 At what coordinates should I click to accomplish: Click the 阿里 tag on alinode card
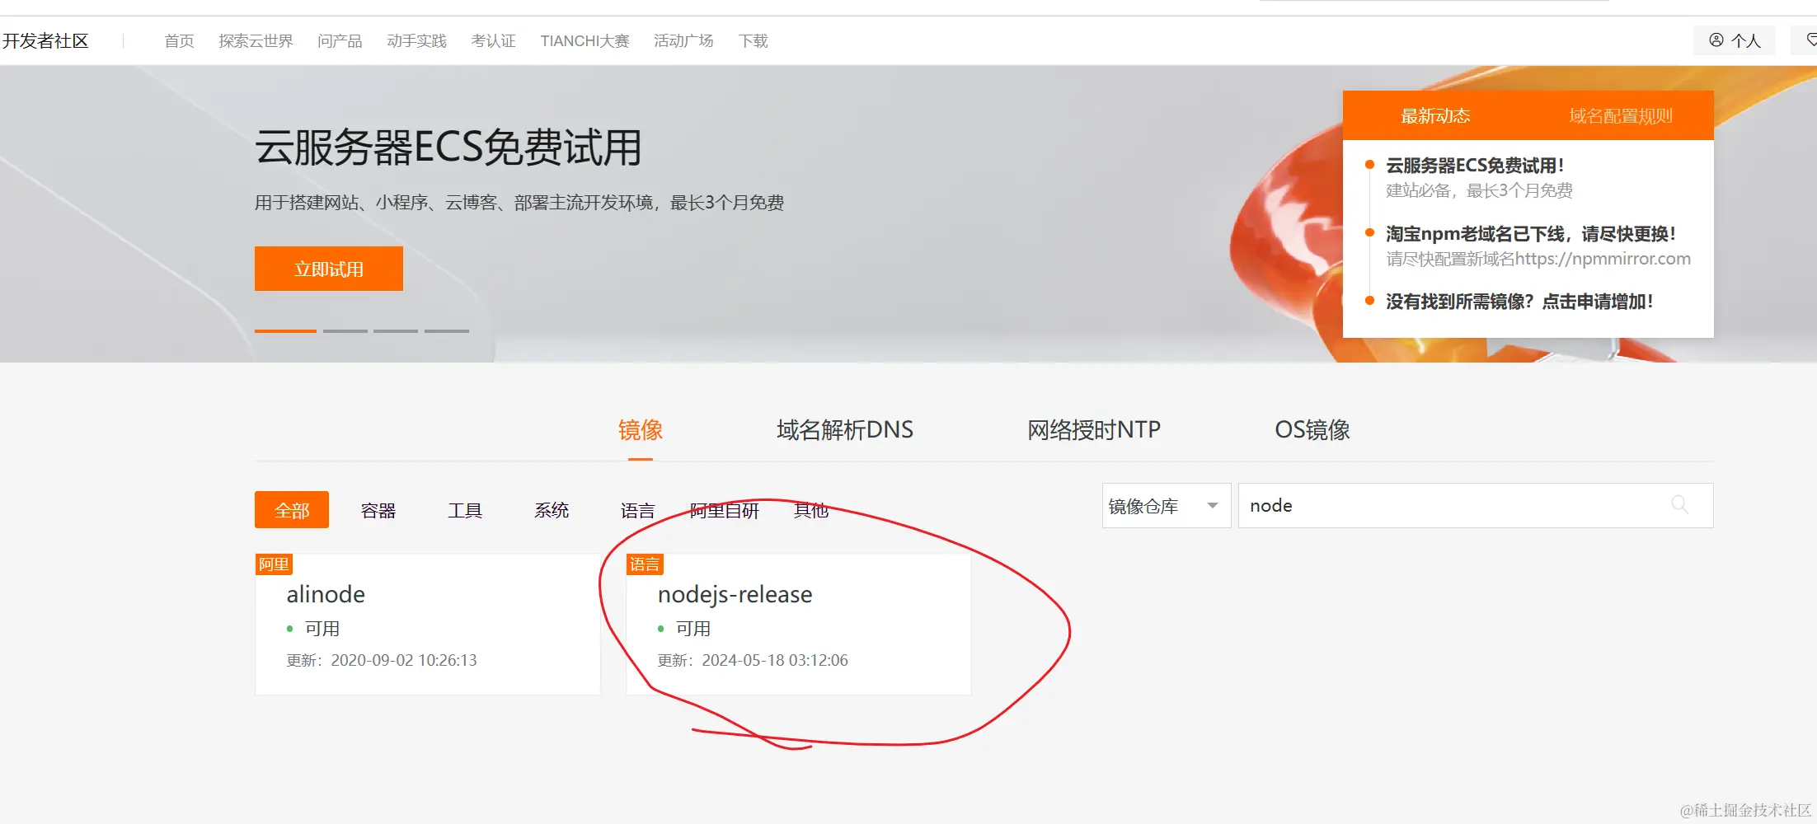click(x=274, y=564)
